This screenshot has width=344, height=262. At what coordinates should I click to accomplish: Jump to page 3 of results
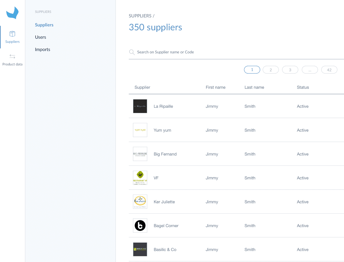290,70
